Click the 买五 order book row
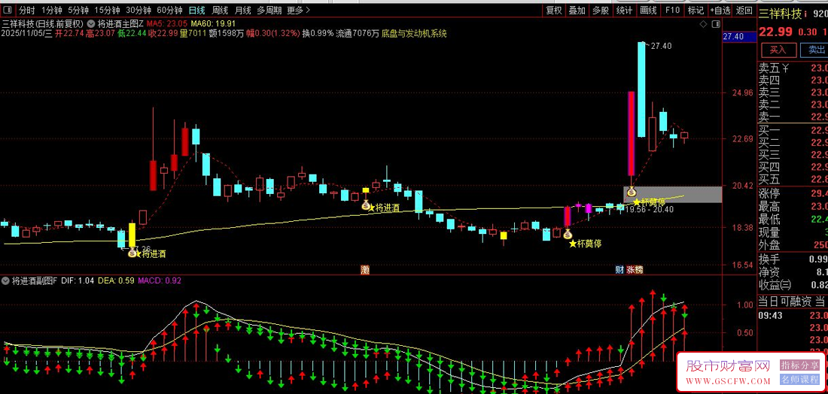The height and width of the screenshot is (394, 828). click(x=793, y=180)
